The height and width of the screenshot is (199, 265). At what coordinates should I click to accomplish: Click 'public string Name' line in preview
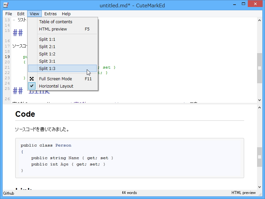point(72,158)
